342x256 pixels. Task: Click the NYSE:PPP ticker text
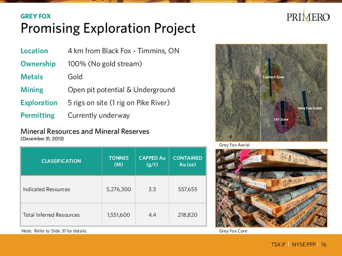pos(304,244)
